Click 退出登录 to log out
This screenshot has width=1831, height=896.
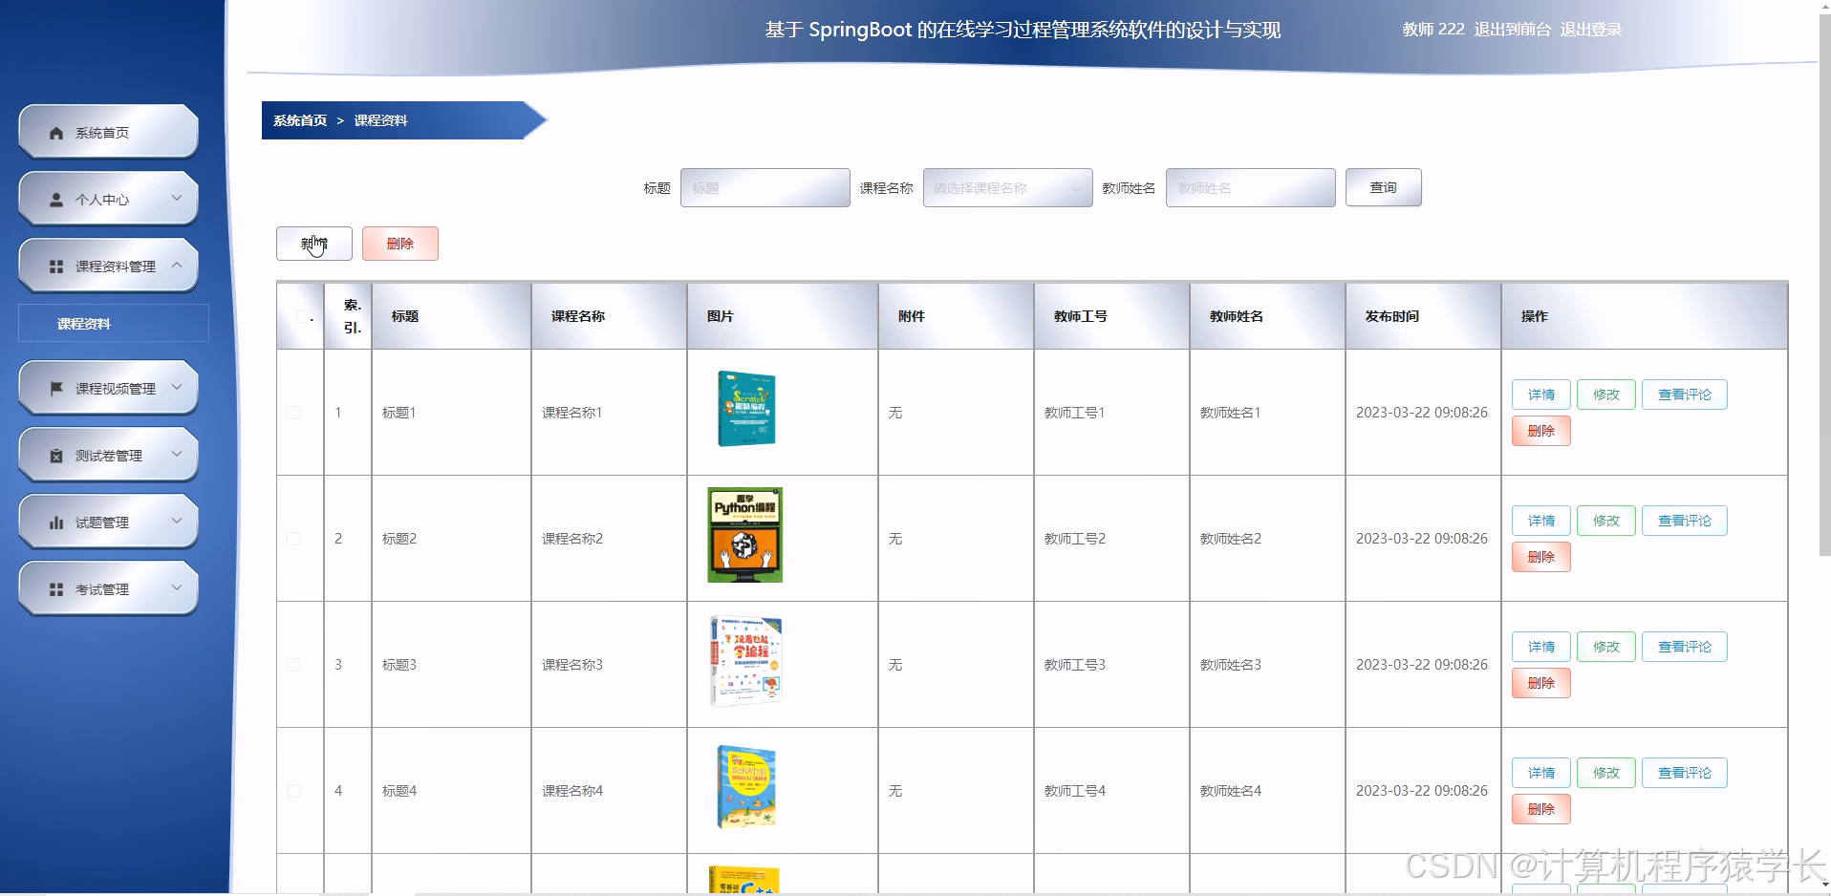(x=1590, y=29)
